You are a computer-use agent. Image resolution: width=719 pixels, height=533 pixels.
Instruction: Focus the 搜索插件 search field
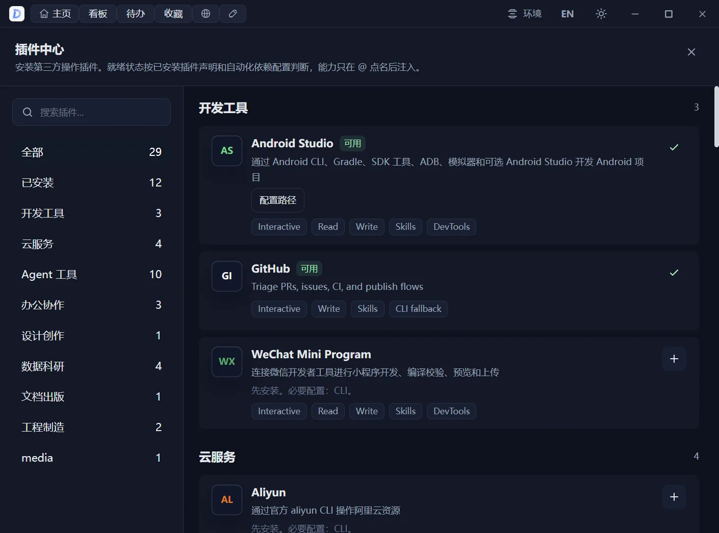[91, 112]
